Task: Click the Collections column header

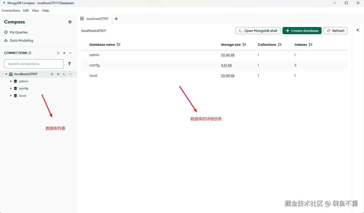Action: 267,45
